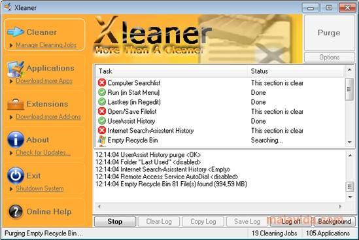
Task: Select the Empty Recycle Bin task
Action: [x=220, y=140]
